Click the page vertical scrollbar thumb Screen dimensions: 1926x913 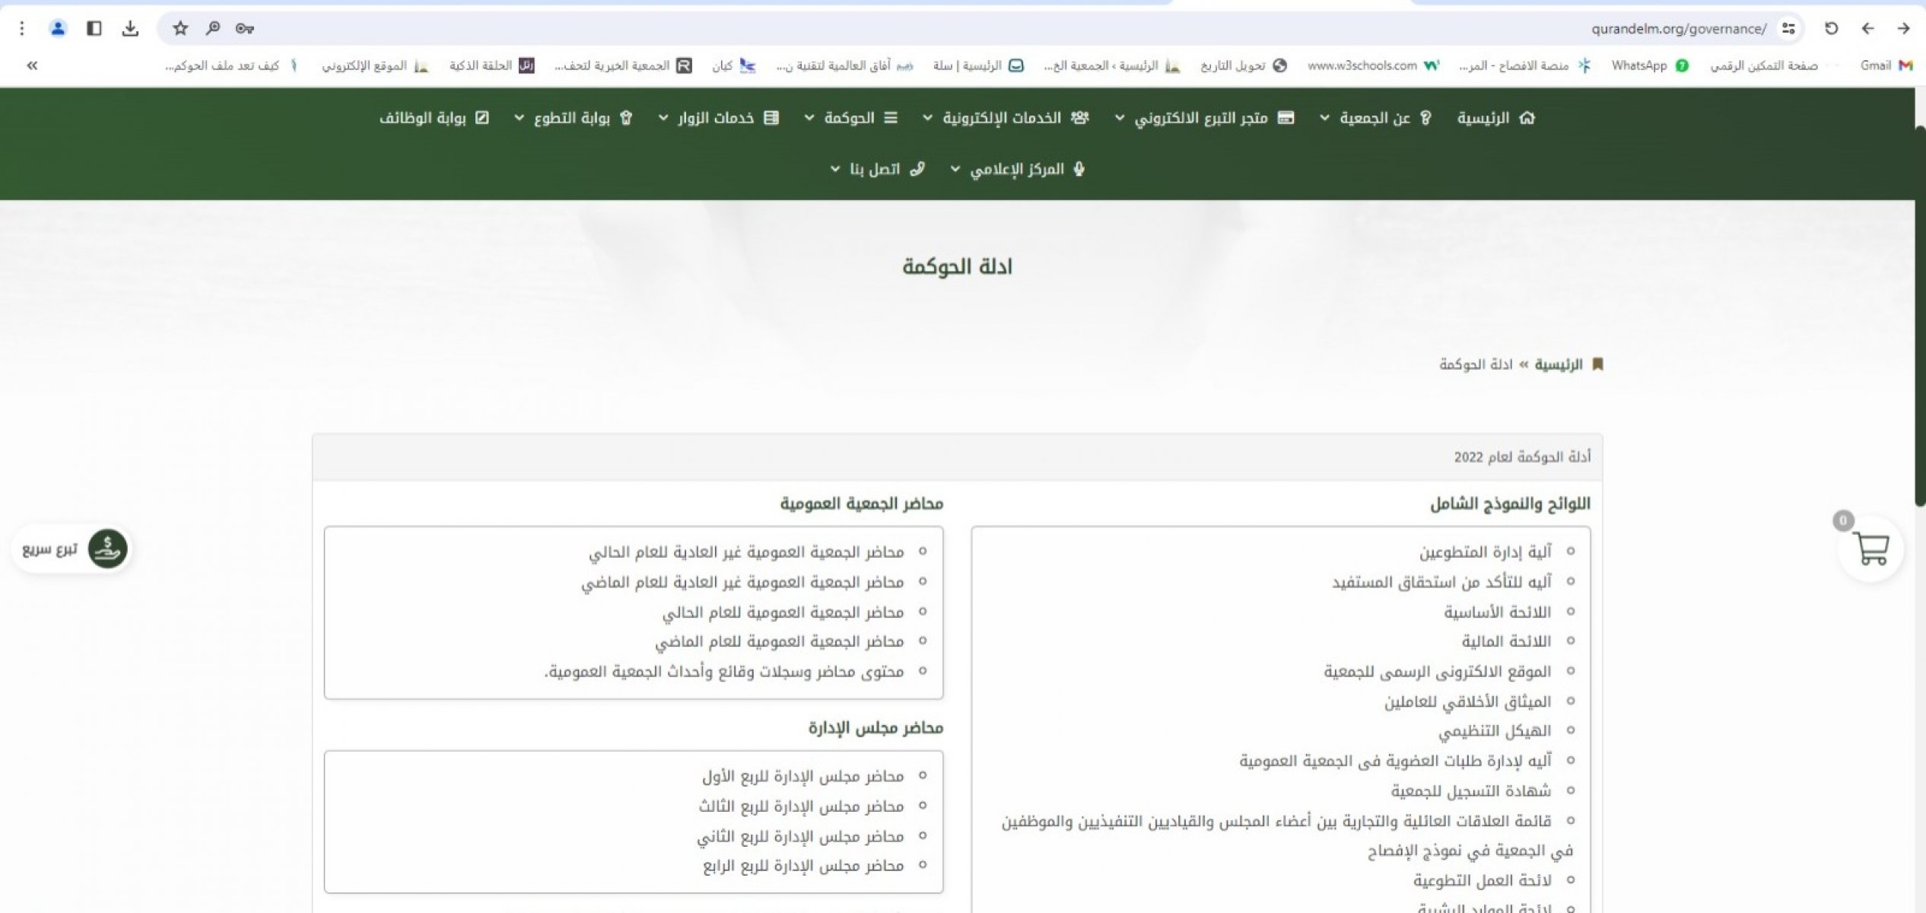tap(1920, 316)
